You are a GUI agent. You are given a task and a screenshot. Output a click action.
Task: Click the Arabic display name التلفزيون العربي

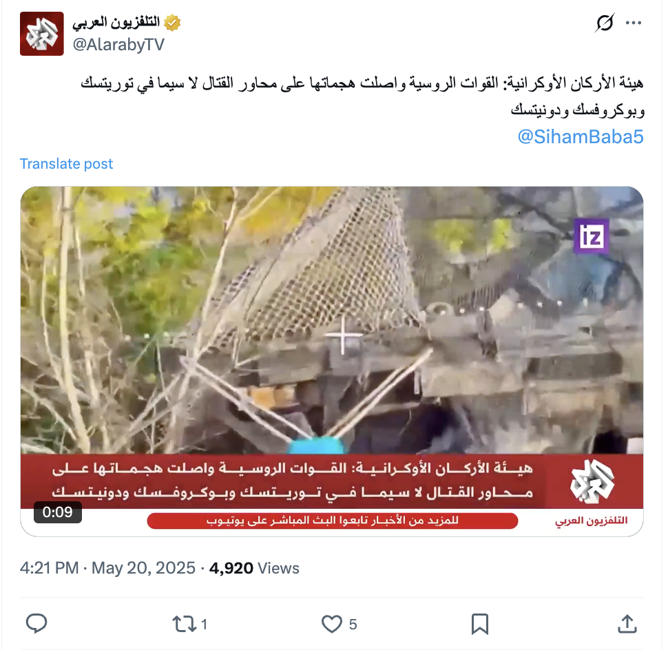point(116,22)
